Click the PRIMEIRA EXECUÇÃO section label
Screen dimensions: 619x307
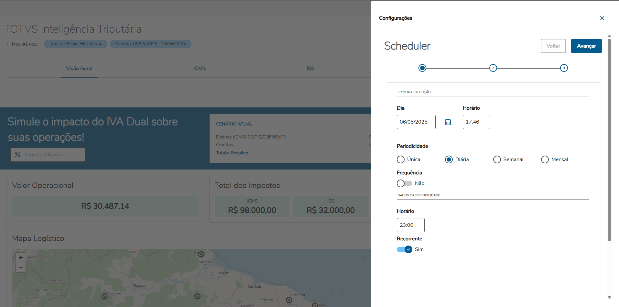click(x=414, y=92)
